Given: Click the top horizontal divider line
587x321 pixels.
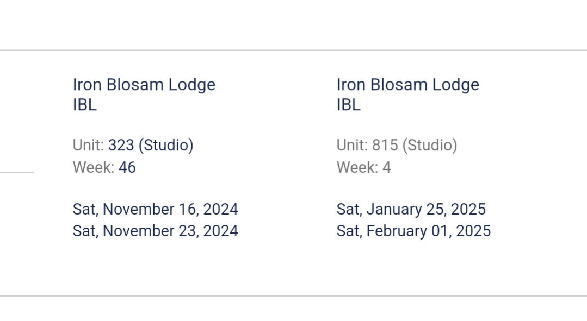Looking at the screenshot, I should click(x=293, y=51).
